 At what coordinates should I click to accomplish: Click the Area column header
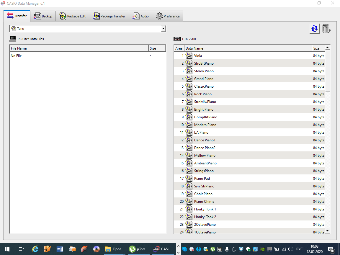pyautogui.click(x=179, y=48)
